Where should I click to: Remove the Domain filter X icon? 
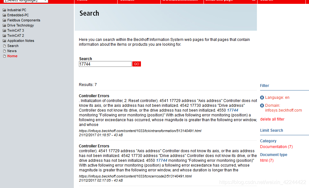point(262,106)
